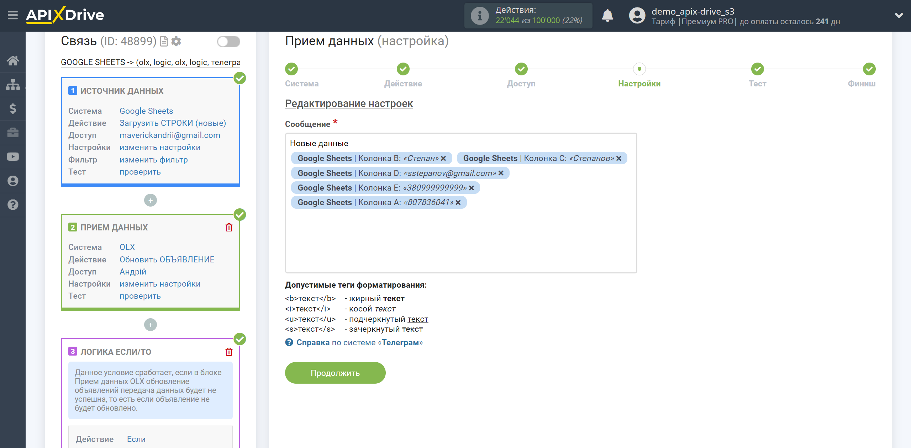Open connection settings gear icon
This screenshot has width=911, height=448.
point(176,42)
